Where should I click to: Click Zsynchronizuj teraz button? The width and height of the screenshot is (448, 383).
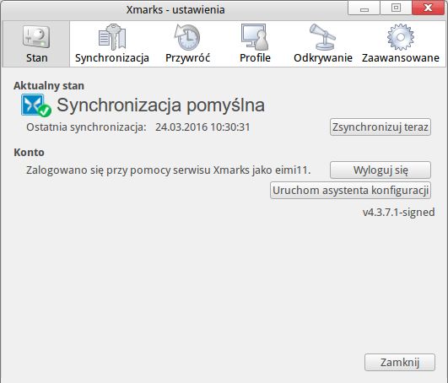coord(381,127)
